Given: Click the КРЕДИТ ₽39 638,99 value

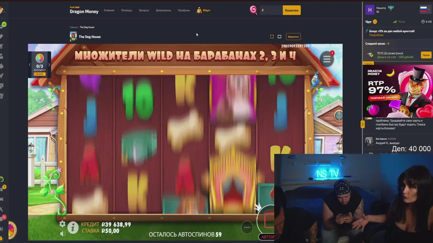Looking at the screenshot, I should [116, 224].
